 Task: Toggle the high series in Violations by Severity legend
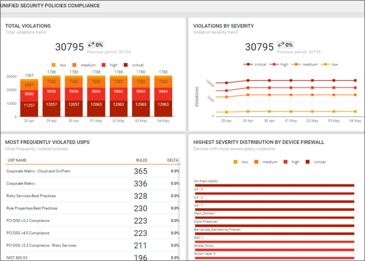(279, 64)
